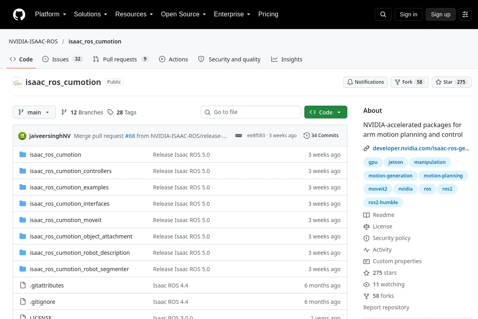Click the folder icon for isaac_ros_cumotion_moveit
The image size is (478, 319).
tap(23, 220)
